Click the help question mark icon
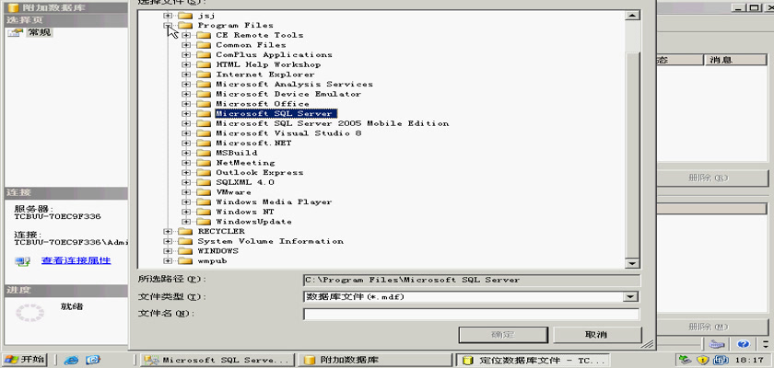 coord(743,344)
